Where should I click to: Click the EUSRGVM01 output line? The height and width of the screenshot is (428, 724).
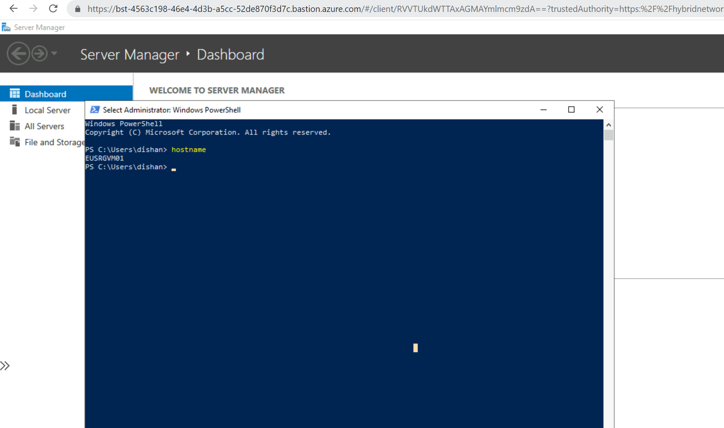[x=104, y=158]
